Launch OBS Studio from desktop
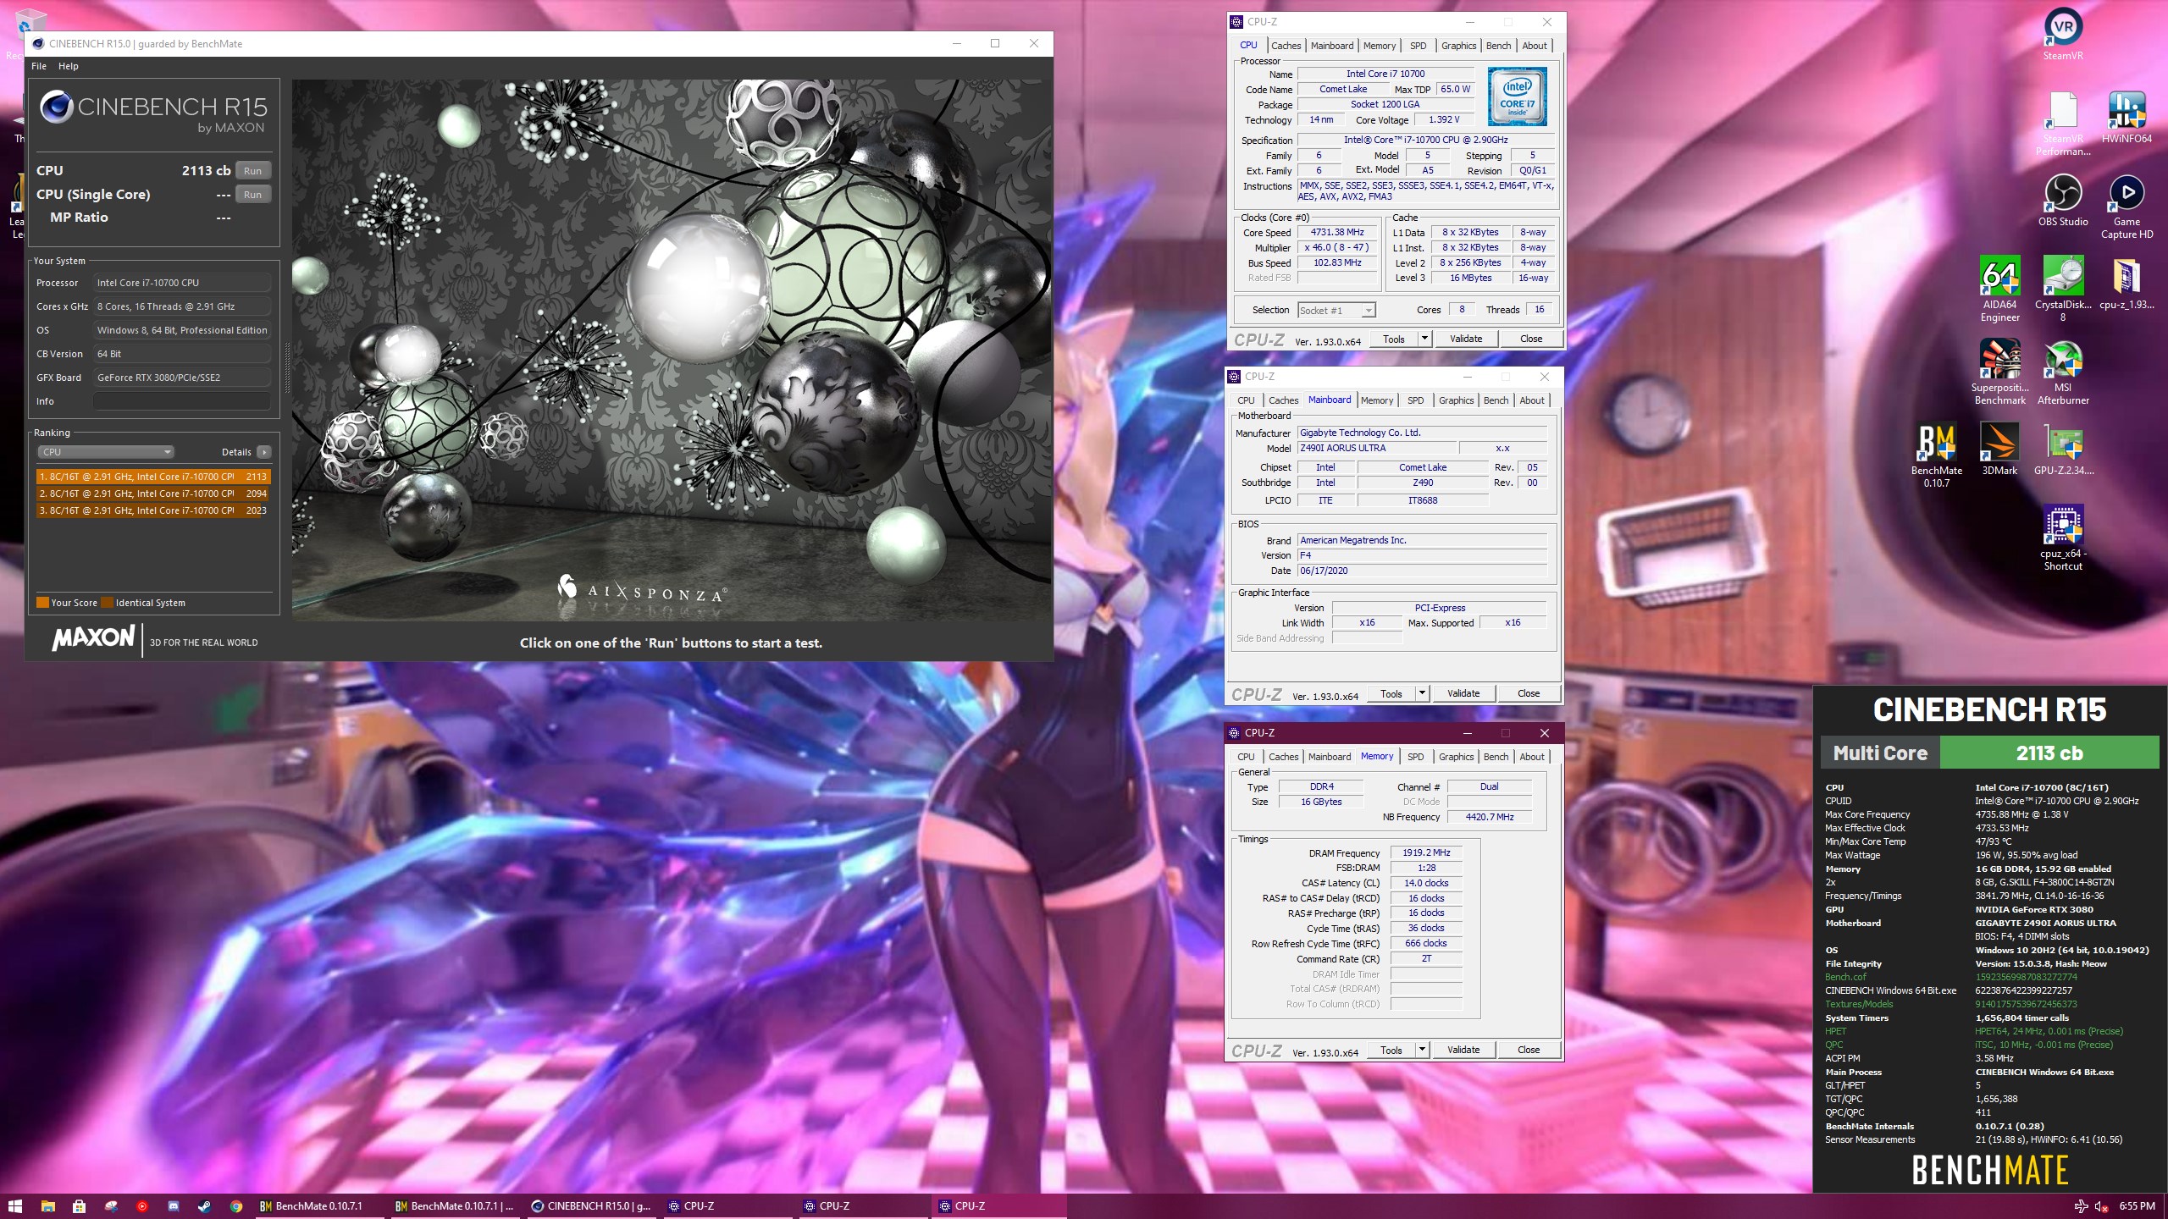Image resolution: width=2168 pixels, height=1219 pixels. click(x=2063, y=200)
